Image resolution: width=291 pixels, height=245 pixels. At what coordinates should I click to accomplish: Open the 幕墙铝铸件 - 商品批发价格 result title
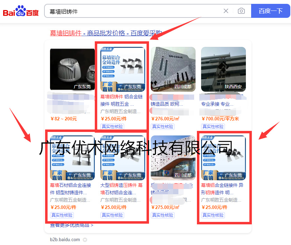[106, 33]
